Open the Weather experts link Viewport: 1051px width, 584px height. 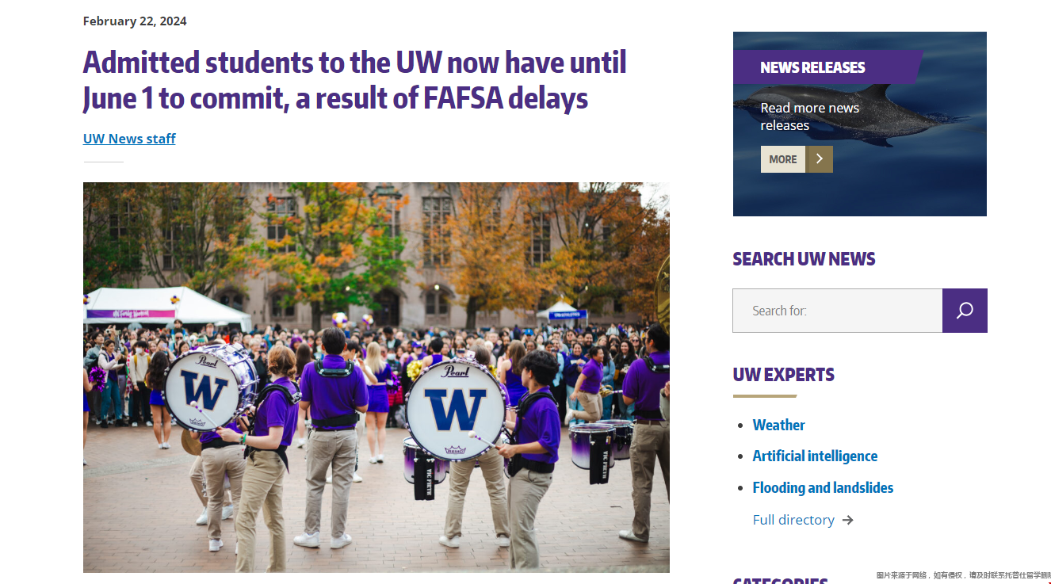778,425
